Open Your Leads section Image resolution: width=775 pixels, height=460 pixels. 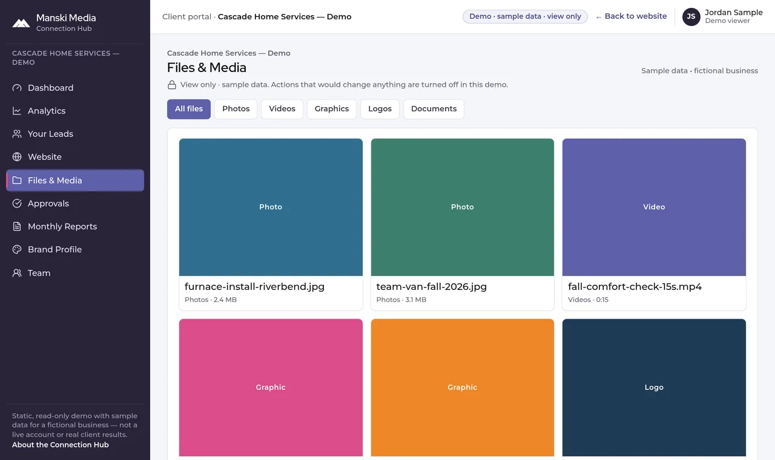(x=75, y=134)
